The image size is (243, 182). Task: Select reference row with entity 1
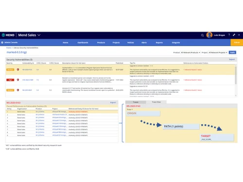tap(62, 112)
